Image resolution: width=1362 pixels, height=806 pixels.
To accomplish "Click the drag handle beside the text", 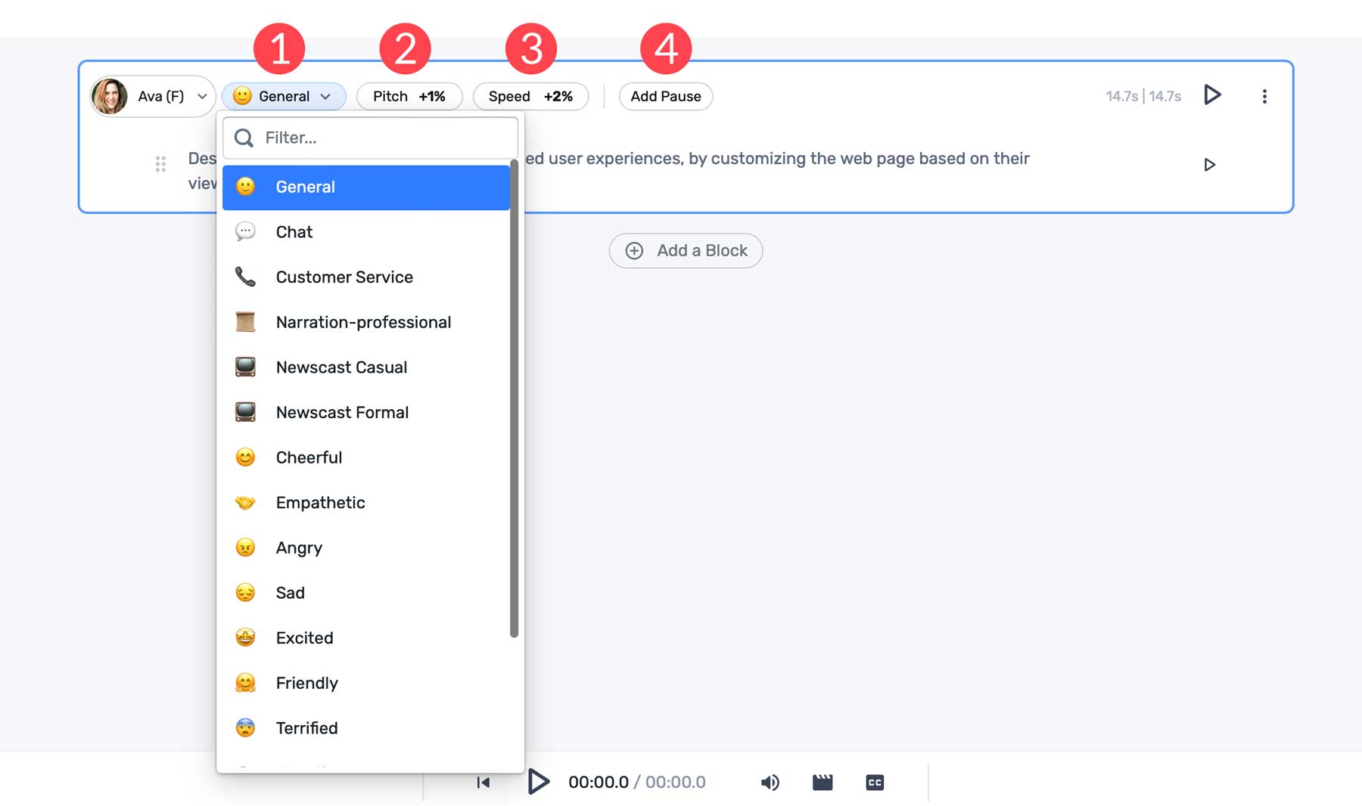I will (x=160, y=164).
